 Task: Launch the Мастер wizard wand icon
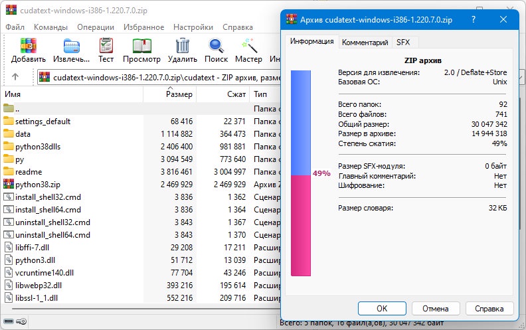click(x=249, y=46)
